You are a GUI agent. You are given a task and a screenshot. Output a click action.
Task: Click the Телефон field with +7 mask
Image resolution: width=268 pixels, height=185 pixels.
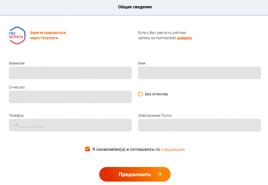tap(70, 125)
